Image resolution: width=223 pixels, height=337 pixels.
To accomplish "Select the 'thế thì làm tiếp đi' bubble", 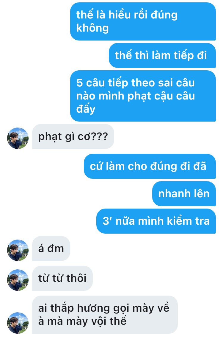I will [162, 55].
